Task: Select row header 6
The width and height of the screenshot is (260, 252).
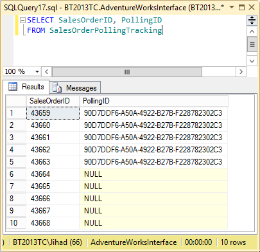Action: (16, 174)
